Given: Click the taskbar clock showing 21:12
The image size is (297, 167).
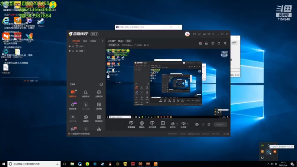Looking at the screenshot, I should tap(284, 164).
